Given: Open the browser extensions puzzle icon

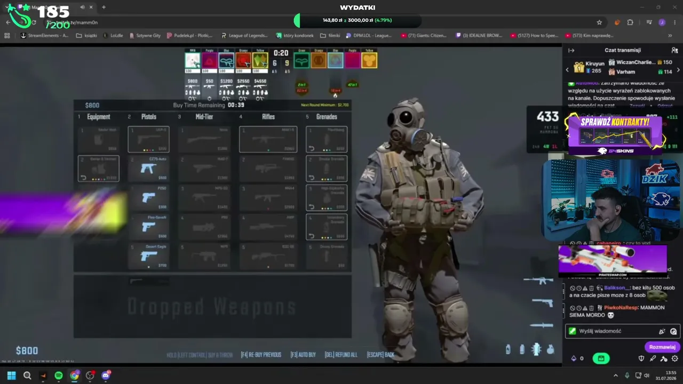Looking at the screenshot, I should pyautogui.click(x=630, y=22).
